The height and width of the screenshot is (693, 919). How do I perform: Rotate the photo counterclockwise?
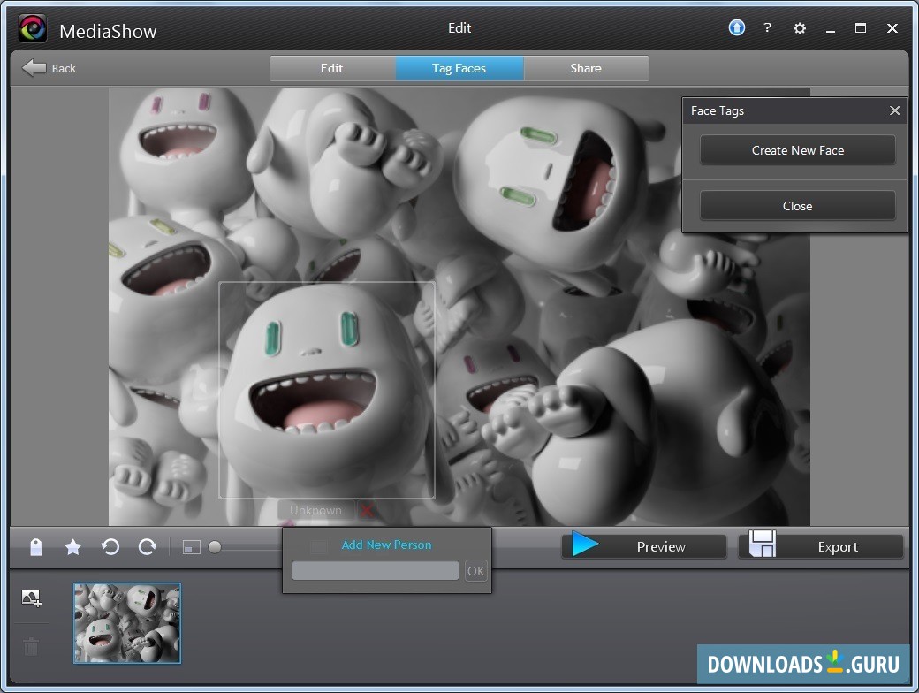(110, 547)
